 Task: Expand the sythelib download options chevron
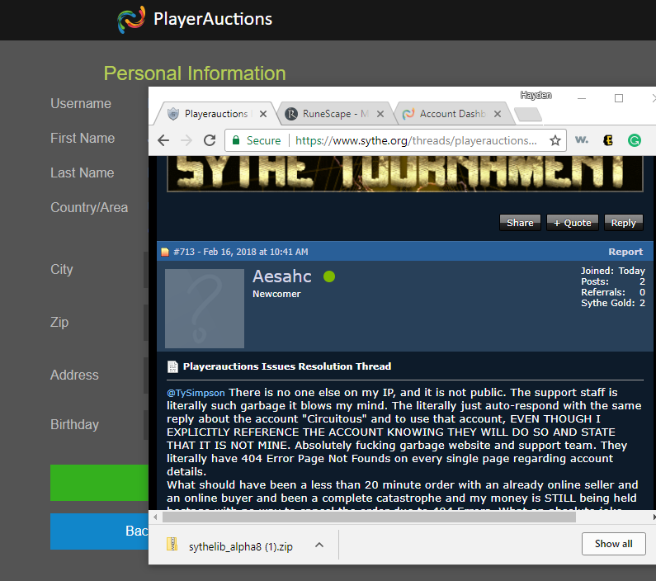click(x=319, y=545)
